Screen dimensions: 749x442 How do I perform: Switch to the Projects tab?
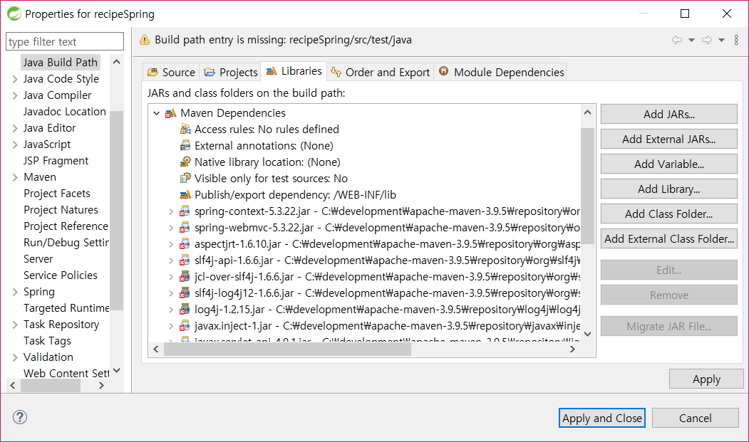click(x=230, y=72)
